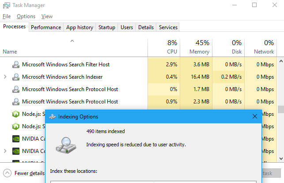Click the 1.7 MB memory value
Viewport: 284px width, 183px height.
click(x=201, y=89)
